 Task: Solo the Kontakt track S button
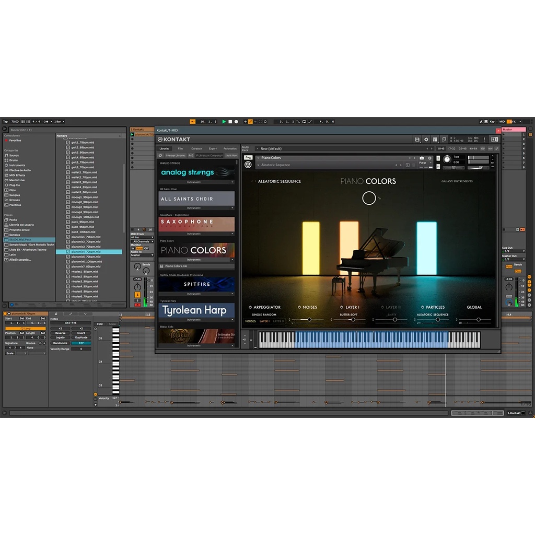(137, 300)
